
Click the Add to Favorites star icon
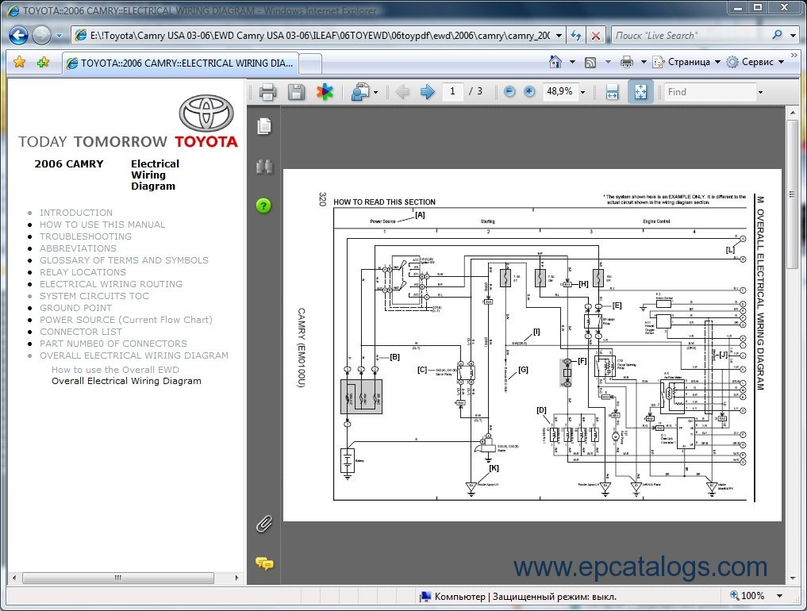43,62
